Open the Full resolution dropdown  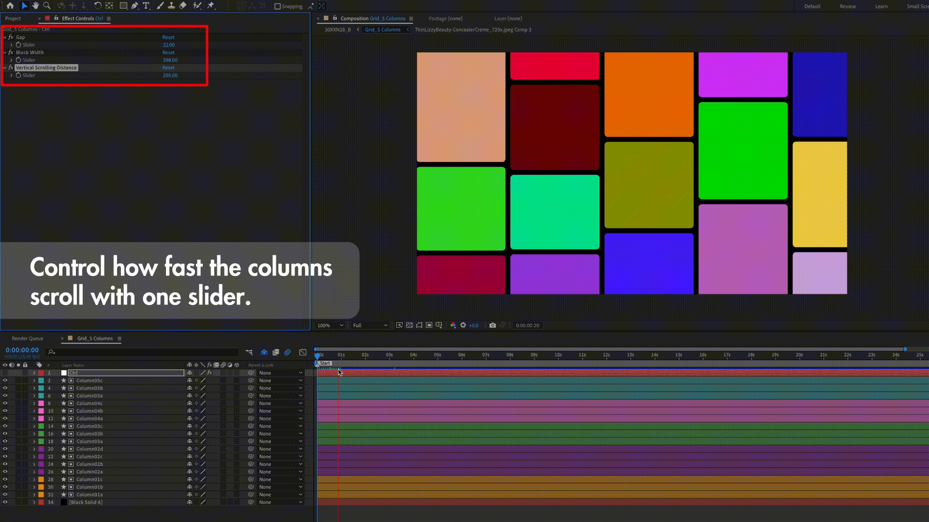pos(370,325)
